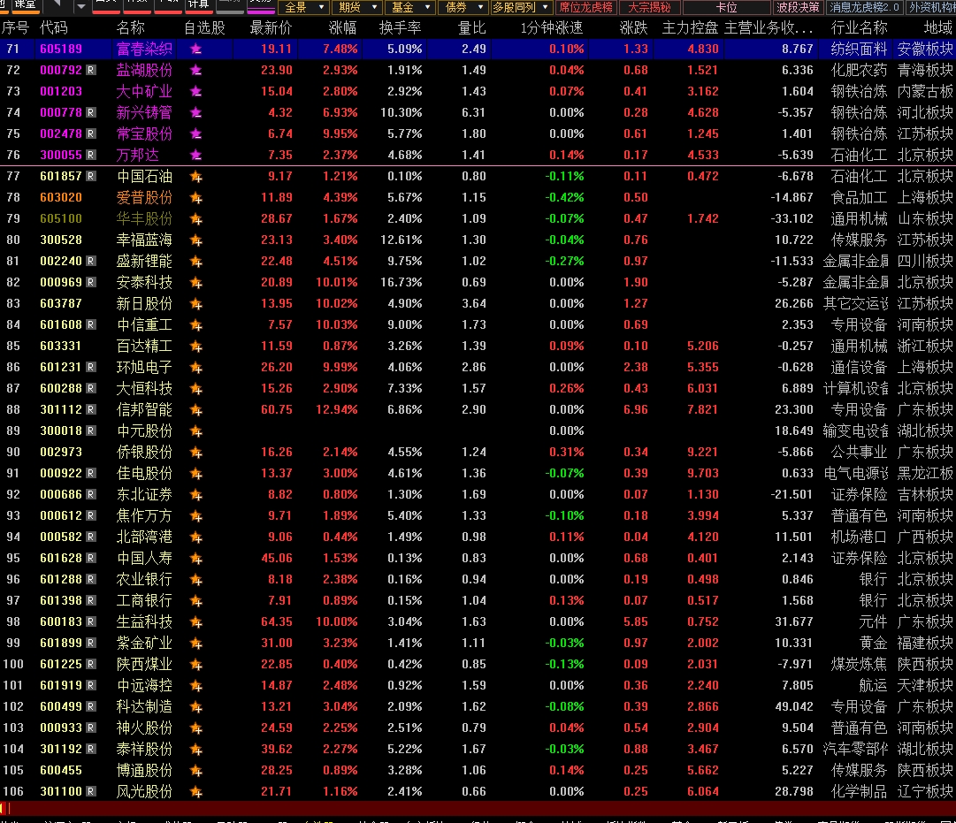
Task: Open the 全景 dropdown
Action: point(303,7)
